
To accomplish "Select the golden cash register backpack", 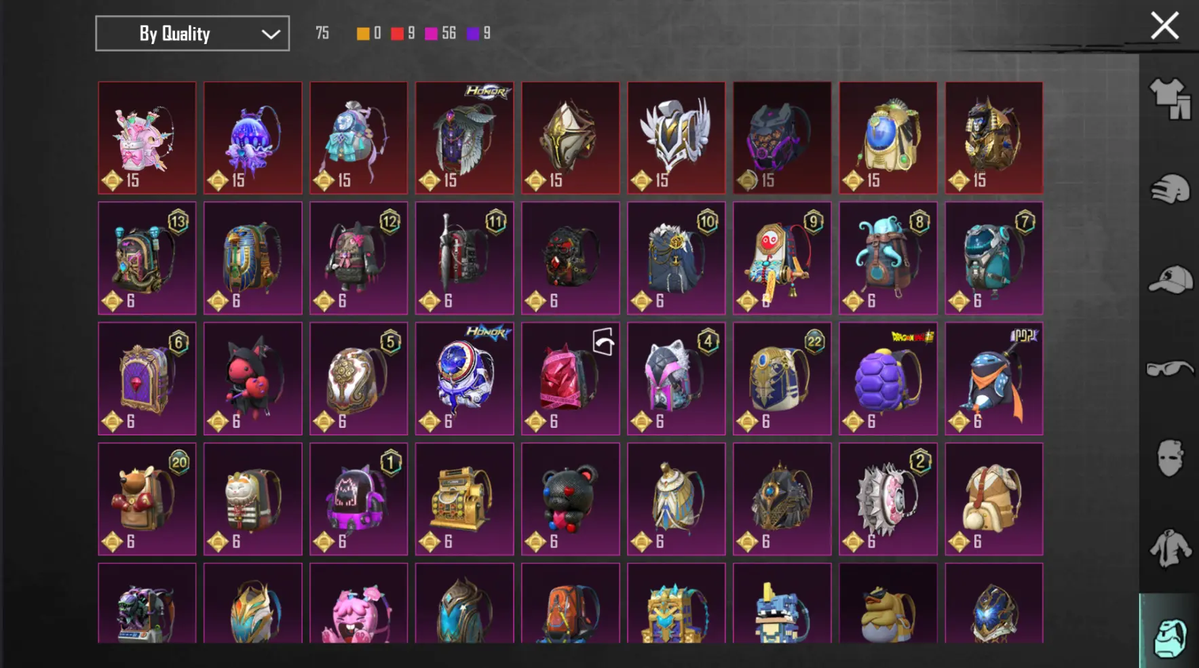I will click(464, 499).
